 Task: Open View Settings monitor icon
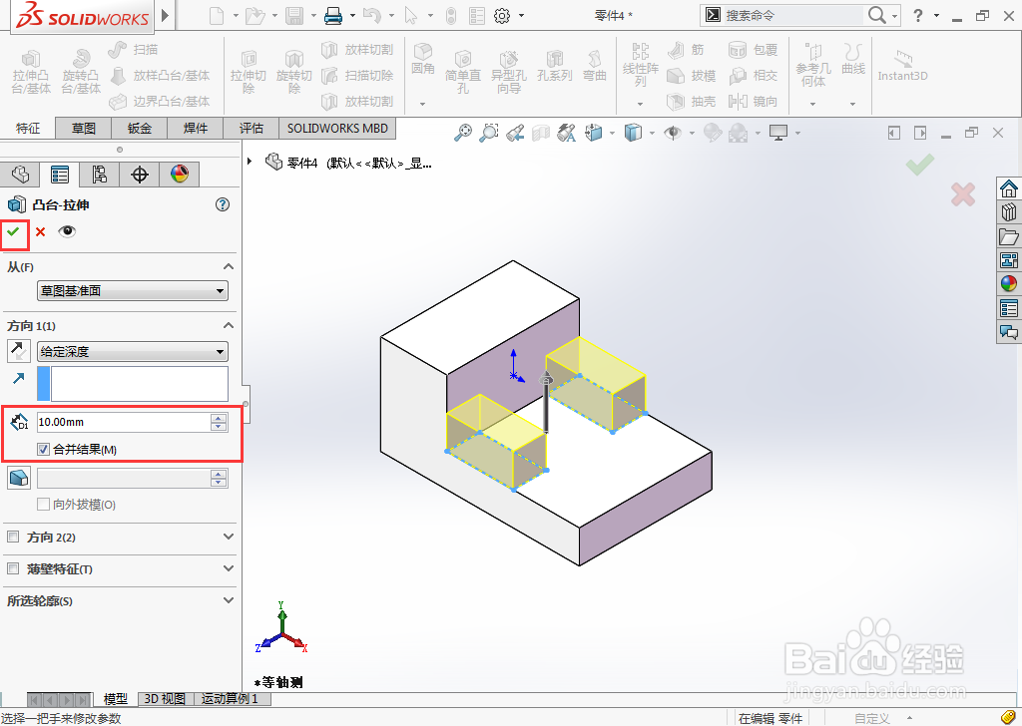pos(778,133)
